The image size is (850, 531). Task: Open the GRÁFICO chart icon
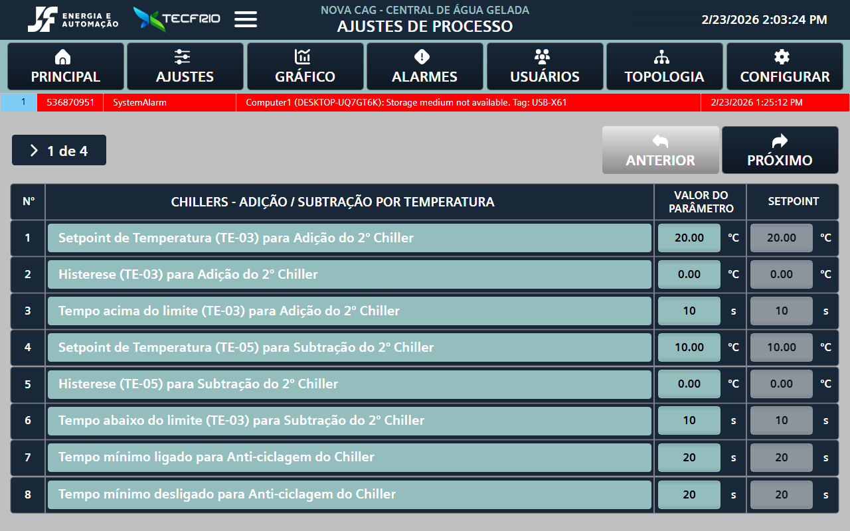click(x=305, y=57)
